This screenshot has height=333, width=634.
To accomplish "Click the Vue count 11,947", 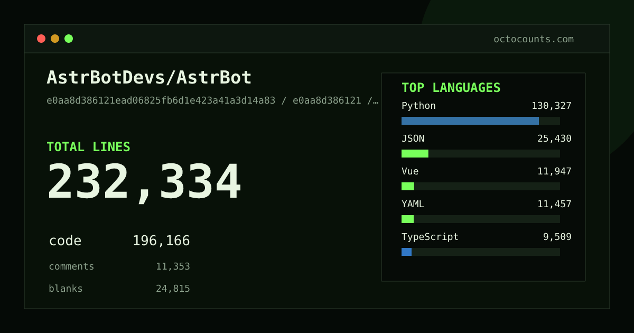I will tap(554, 171).
